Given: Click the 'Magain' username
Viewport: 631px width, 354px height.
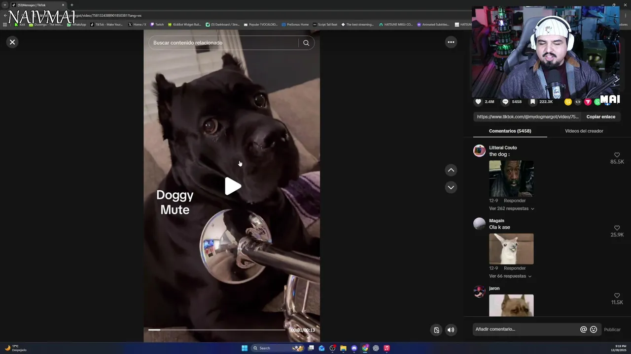Looking at the screenshot, I should pos(496,221).
